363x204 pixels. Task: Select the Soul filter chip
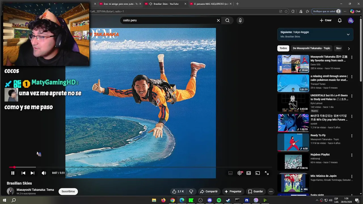pos(339,48)
